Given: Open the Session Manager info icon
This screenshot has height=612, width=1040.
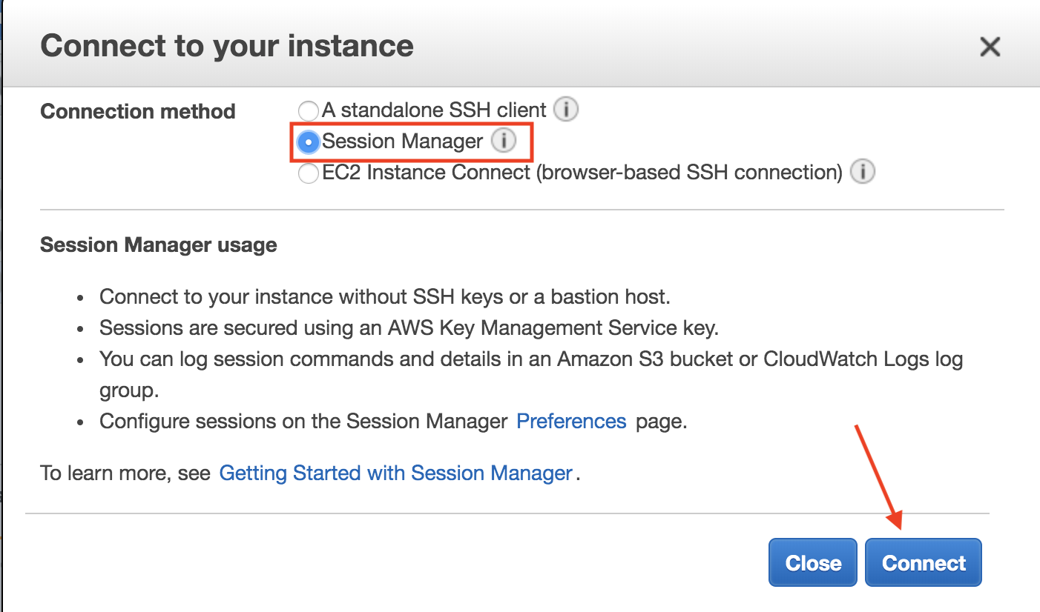Looking at the screenshot, I should (504, 141).
